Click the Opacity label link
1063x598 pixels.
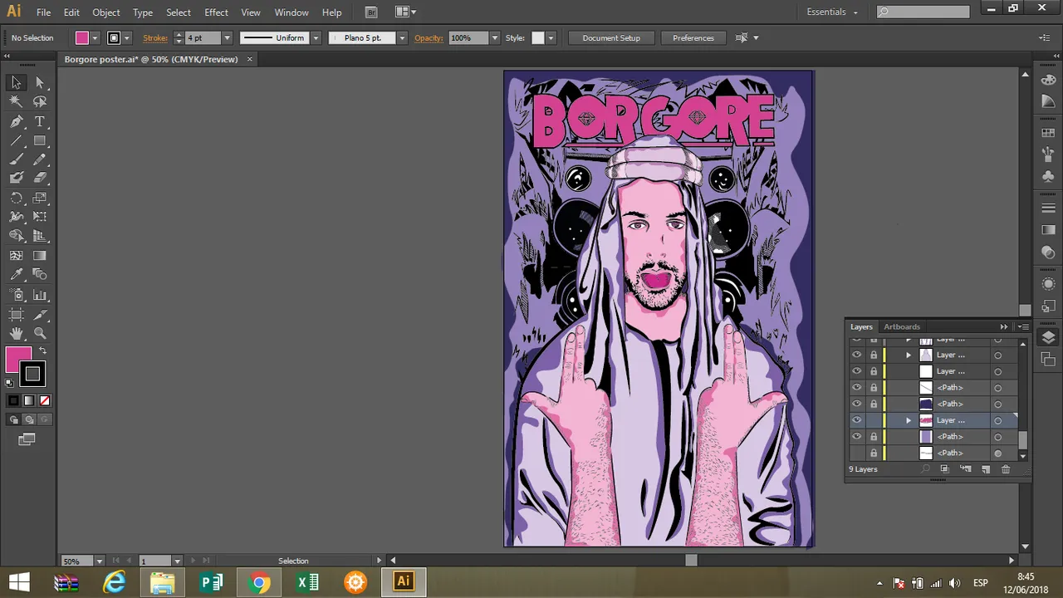(x=429, y=38)
